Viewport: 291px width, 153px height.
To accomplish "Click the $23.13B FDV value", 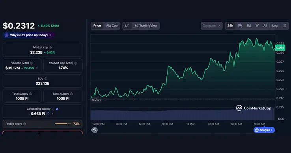I will point(43,84).
